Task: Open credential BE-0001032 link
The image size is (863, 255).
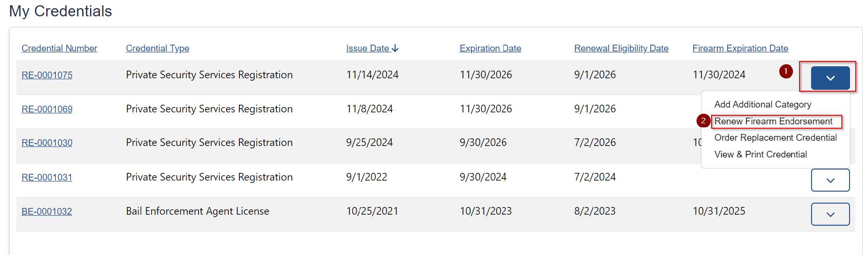Action: click(x=47, y=211)
